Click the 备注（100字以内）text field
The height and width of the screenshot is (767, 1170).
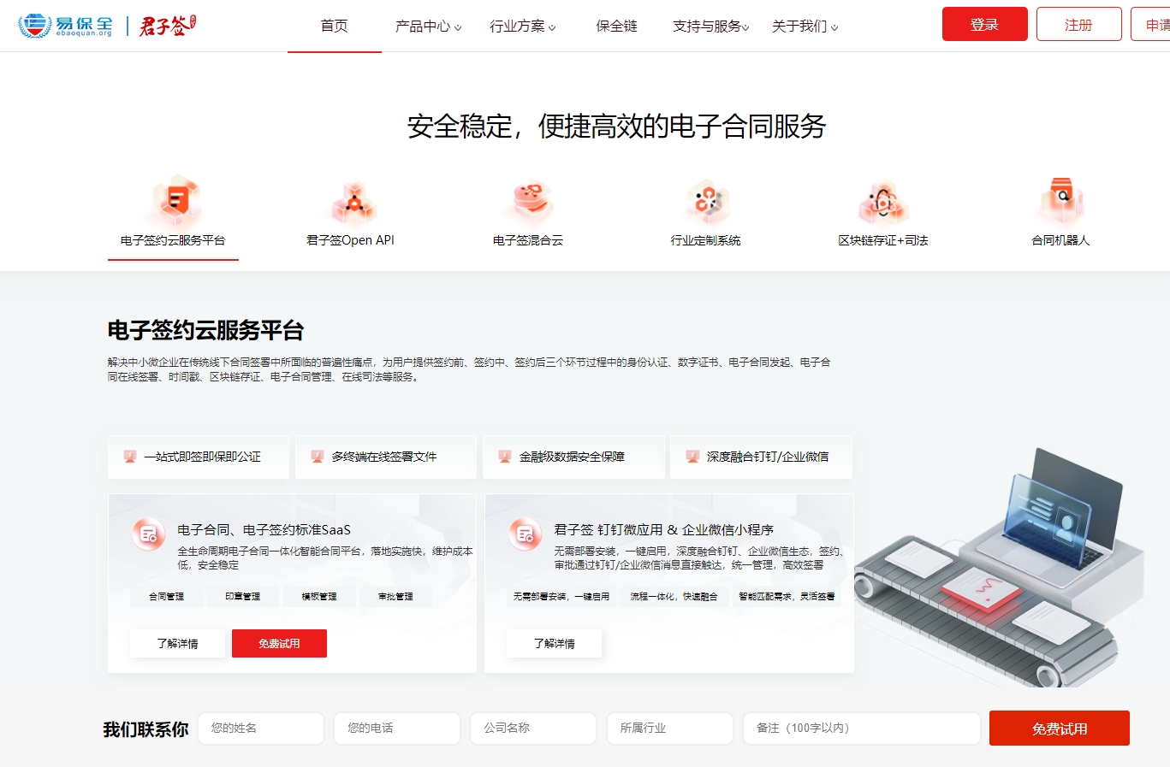pyautogui.click(x=861, y=729)
